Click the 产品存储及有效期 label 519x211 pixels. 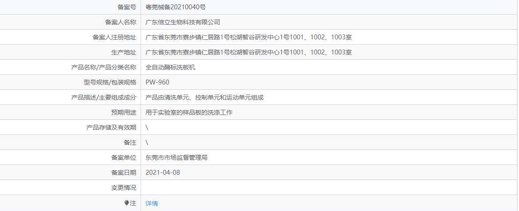point(111,127)
